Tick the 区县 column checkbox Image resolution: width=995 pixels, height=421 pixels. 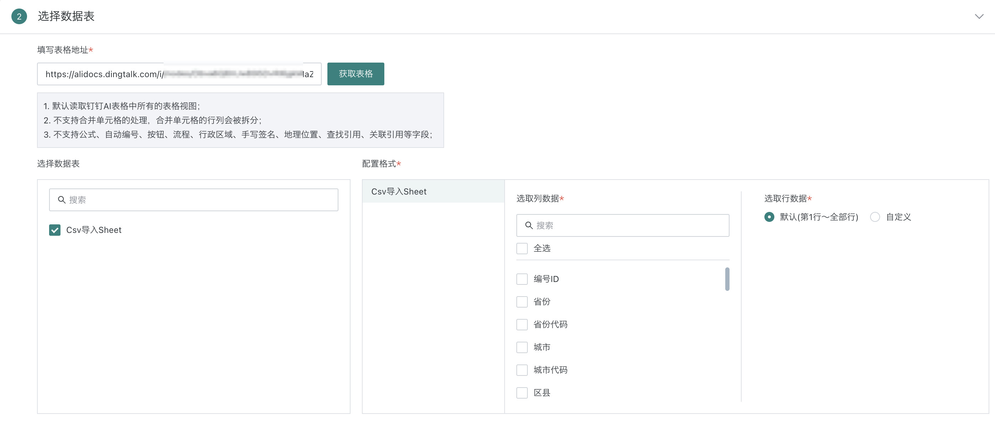tap(522, 393)
